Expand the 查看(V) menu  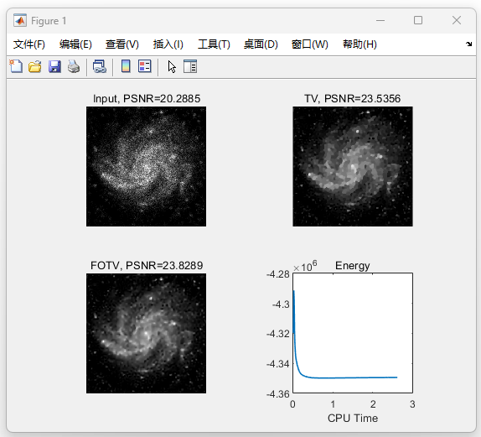(122, 44)
